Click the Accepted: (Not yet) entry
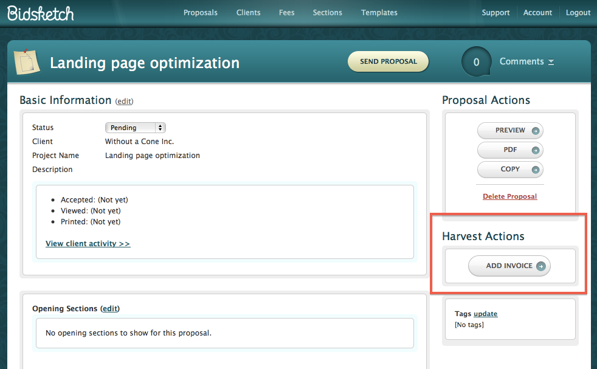Image resolution: width=597 pixels, height=369 pixels. click(94, 200)
